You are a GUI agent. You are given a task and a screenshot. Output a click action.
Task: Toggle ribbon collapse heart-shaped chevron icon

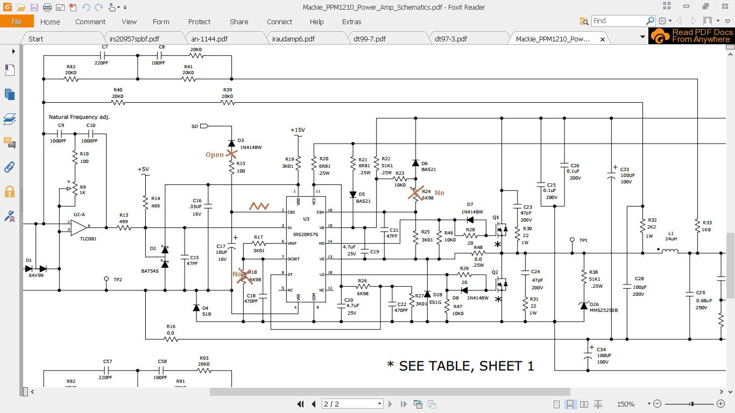click(727, 21)
